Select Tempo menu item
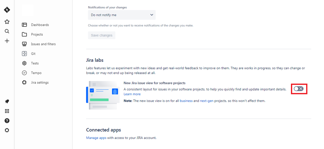This screenshot has height=149, width=324. [x=36, y=73]
